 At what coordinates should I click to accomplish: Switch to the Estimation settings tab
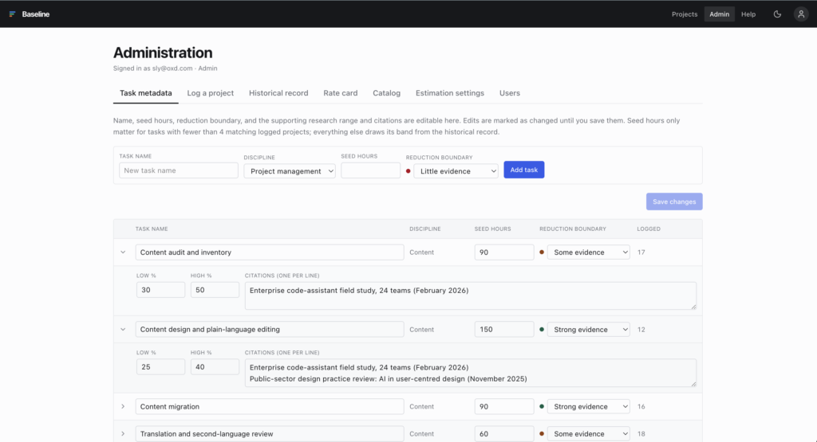tap(450, 93)
